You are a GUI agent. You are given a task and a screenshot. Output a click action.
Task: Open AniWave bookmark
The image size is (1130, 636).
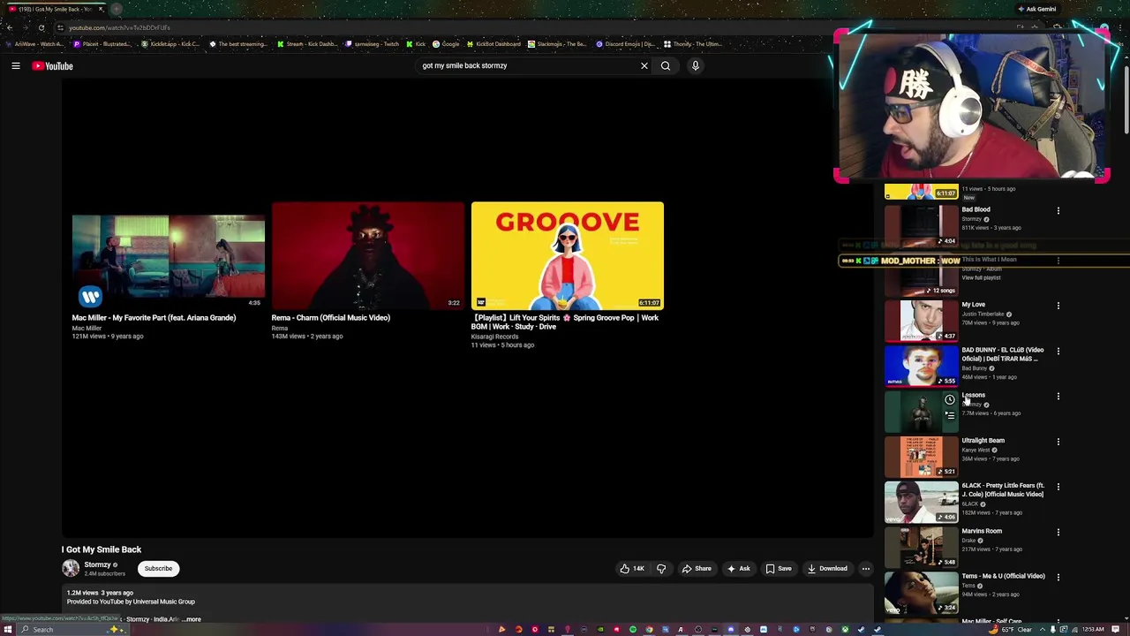coord(34,44)
